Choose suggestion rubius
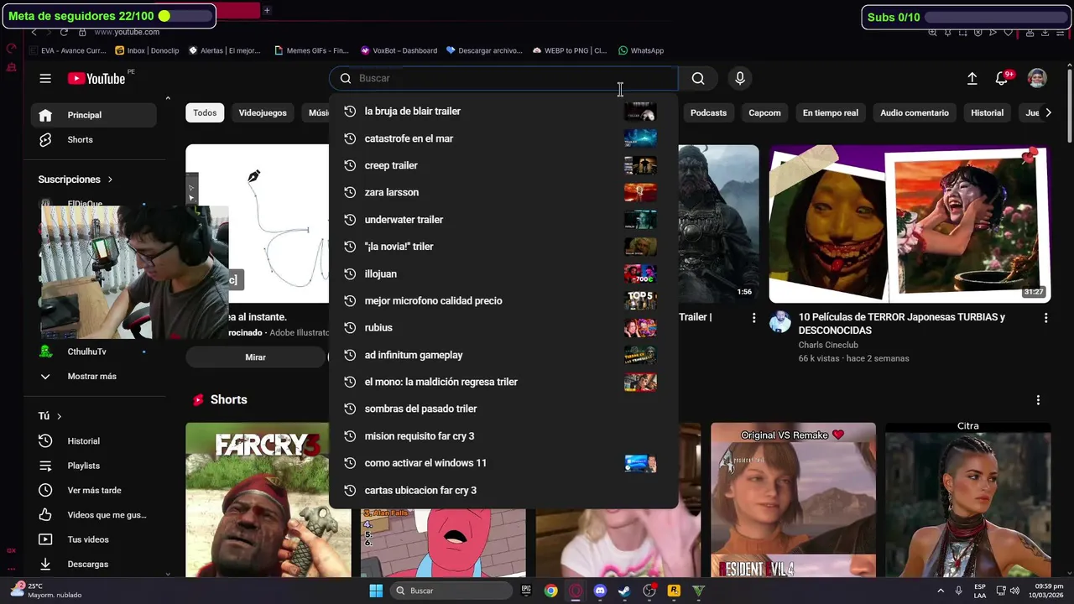This screenshot has width=1074, height=604. tap(503, 327)
